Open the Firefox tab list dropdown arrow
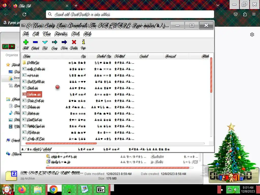Image resolution: width=260 pixels, height=195 pixels. 218,5
